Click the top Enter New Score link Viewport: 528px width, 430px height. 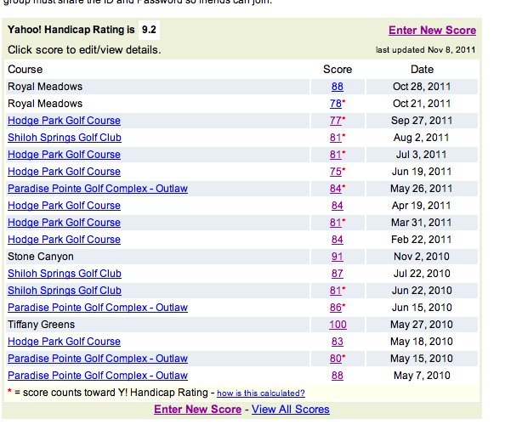pos(432,31)
